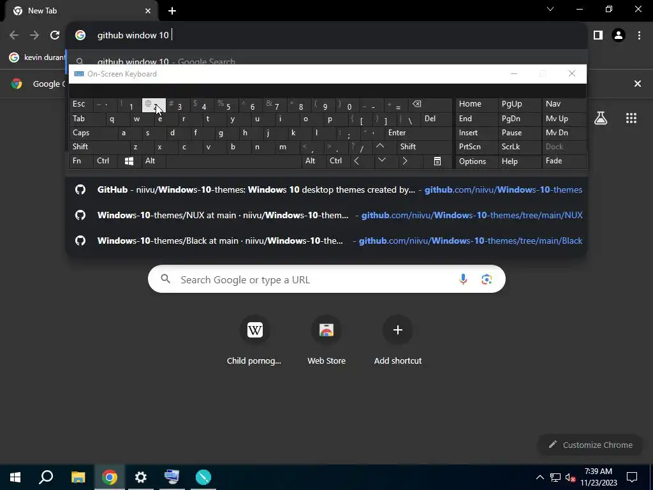Click the Options key on On-Screen Keyboard
653x490 pixels.
476,161
